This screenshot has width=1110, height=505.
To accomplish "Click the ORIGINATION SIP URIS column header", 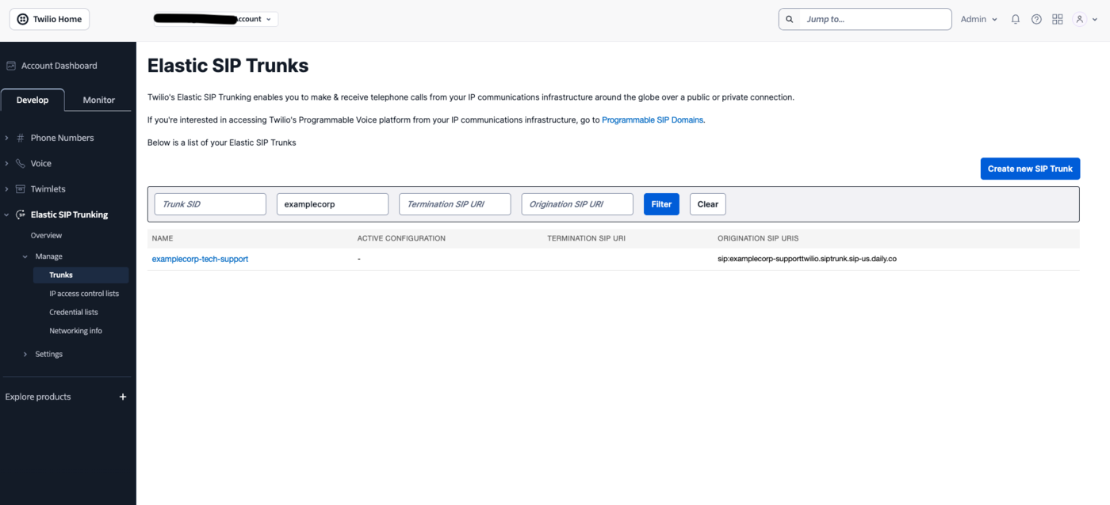I will click(x=758, y=238).
